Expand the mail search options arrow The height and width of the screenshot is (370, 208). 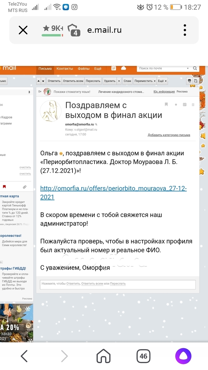(x=188, y=68)
